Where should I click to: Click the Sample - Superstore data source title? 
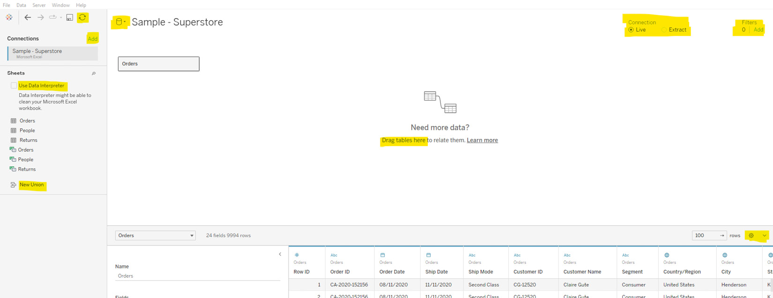pos(178,22)
